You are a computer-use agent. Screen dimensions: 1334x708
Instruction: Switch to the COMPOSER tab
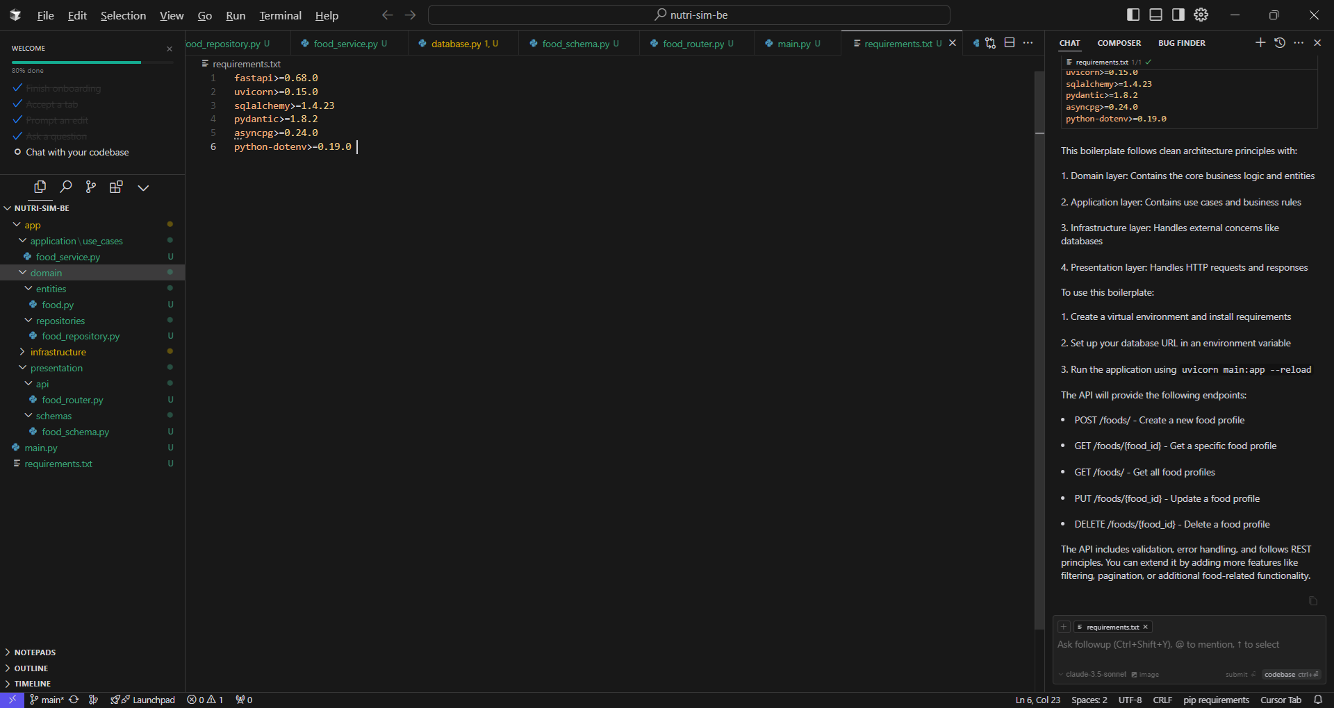tap(1119, 43)
